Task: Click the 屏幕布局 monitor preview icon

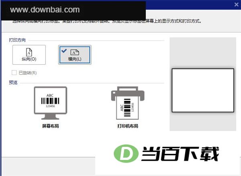Action: [x=51, y=103]
